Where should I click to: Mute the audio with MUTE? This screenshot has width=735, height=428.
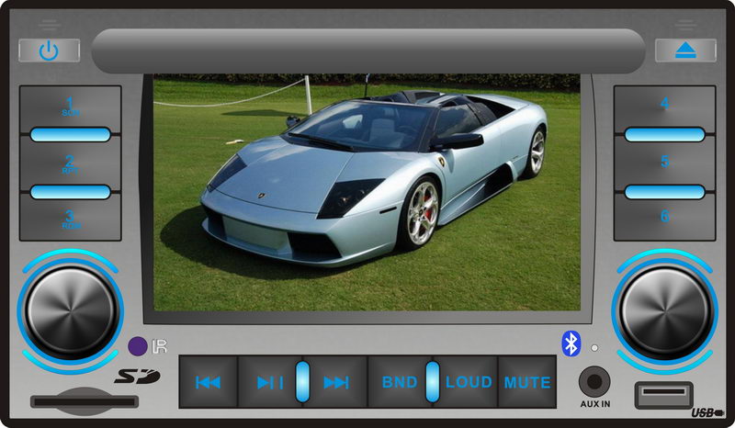point(527,382)
